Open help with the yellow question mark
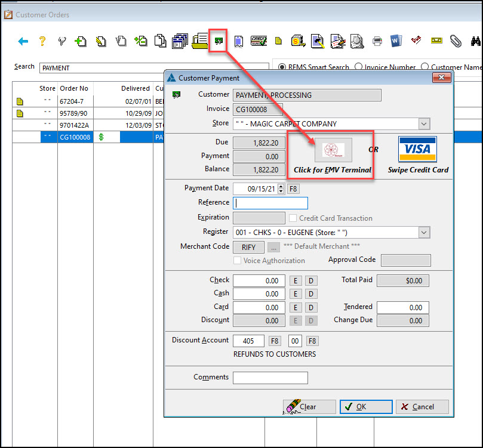The height and width of the screenshot is (448, 483). point(42,41)
